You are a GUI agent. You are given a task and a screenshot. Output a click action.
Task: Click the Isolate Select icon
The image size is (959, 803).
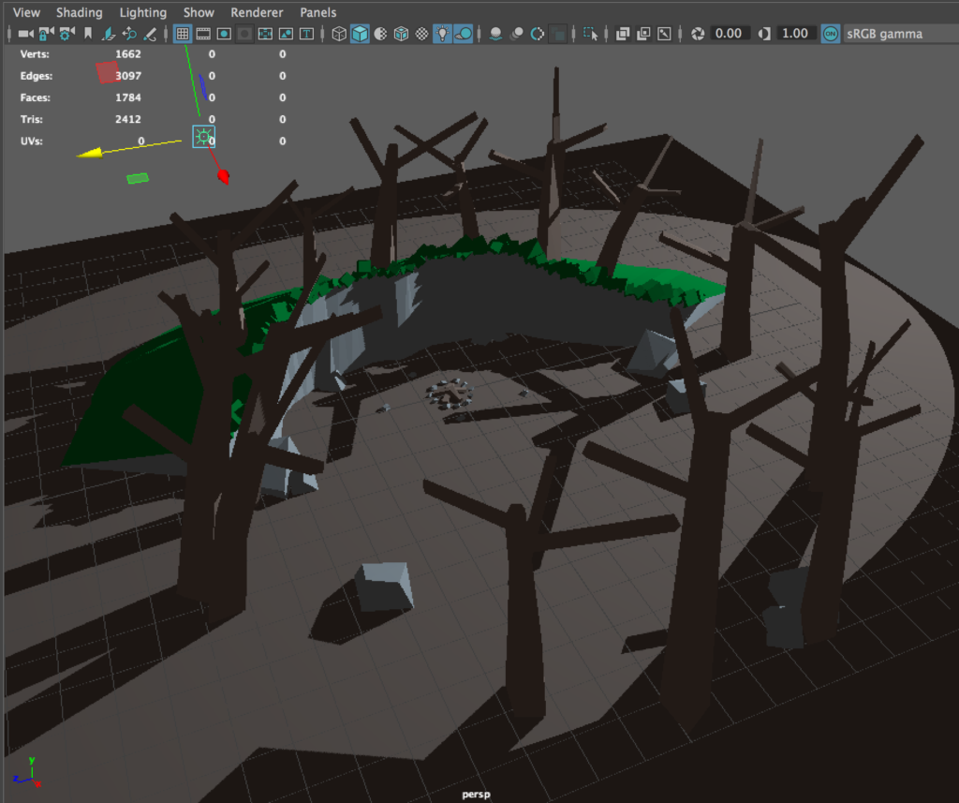pyautogui.click(x=591, y=34)
